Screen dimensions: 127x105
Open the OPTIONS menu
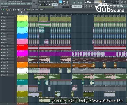point(23,4)
